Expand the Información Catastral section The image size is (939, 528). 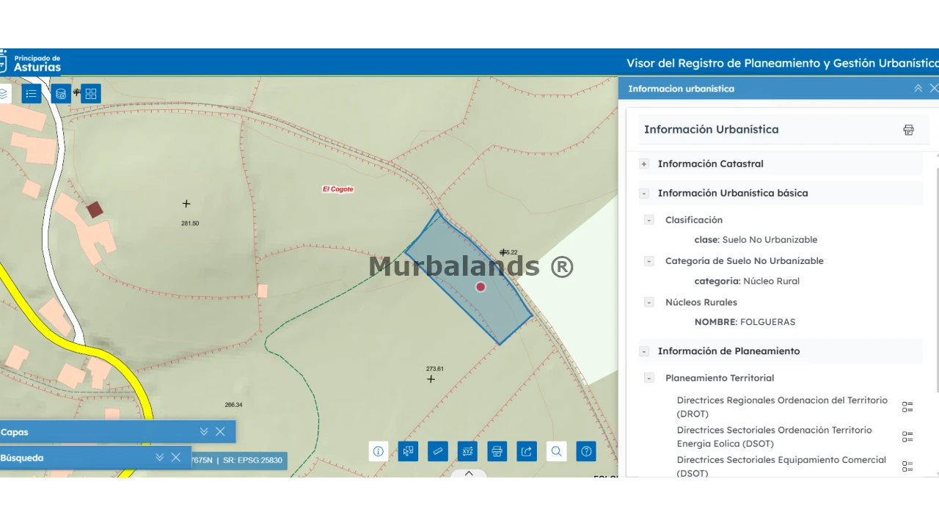point(644,164)
